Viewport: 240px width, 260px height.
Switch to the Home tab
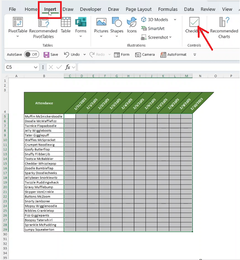click(31, 9)
